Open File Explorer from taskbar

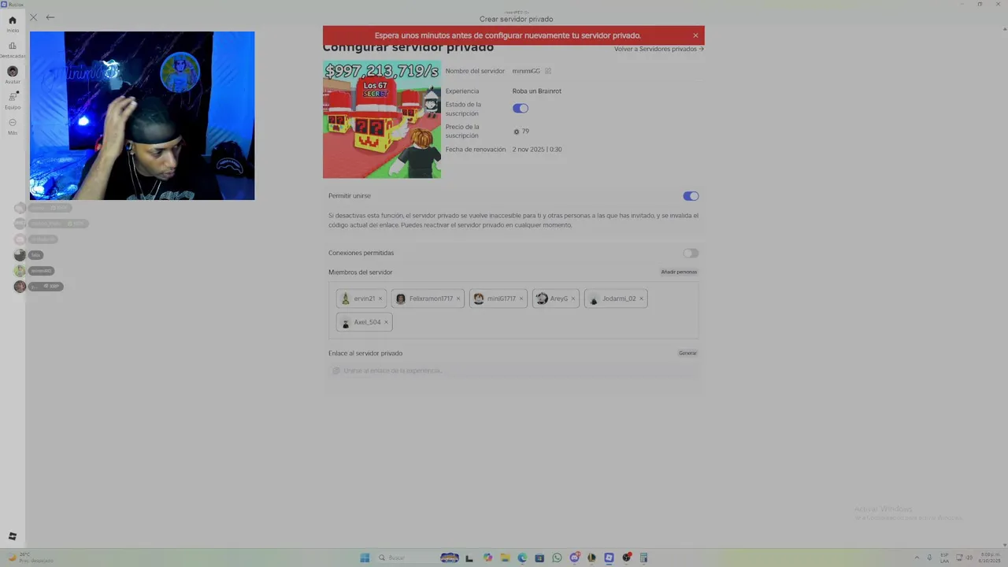[x=505, y=558]
